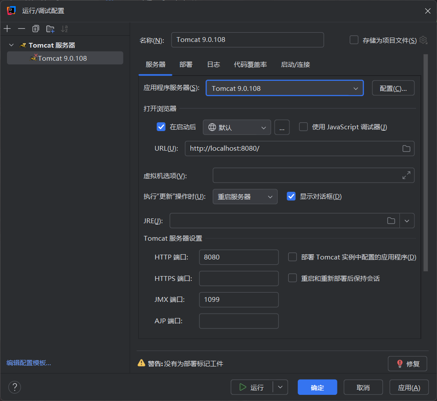Open 编辑配置模板... link
This screenshot has width=437, height=401.
point(29,363)
